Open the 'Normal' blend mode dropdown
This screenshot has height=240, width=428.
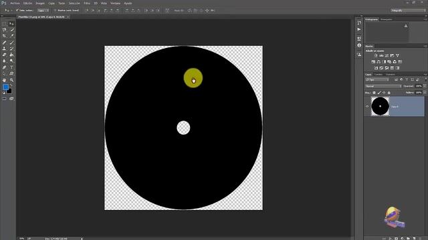click(383, 86)
